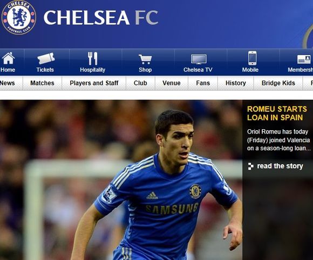Select the Mobile phone icon
Viewport: 313px width, 260px height.
coord(253,58)
